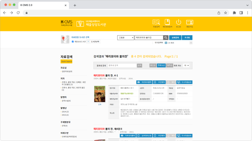Click the magnifier search button

[x=166, y=38]
